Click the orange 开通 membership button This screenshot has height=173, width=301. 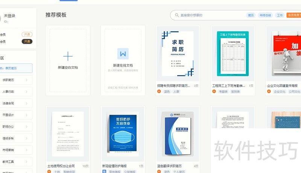[x=27, y=35]
